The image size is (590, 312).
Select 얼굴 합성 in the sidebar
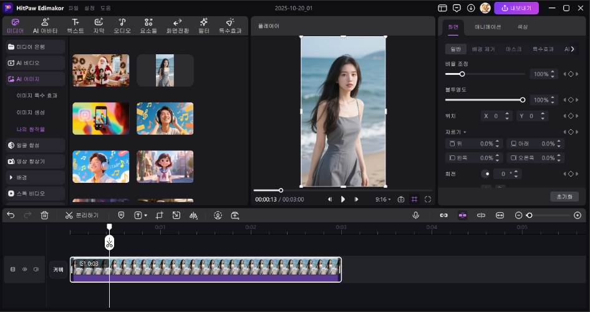36,145
